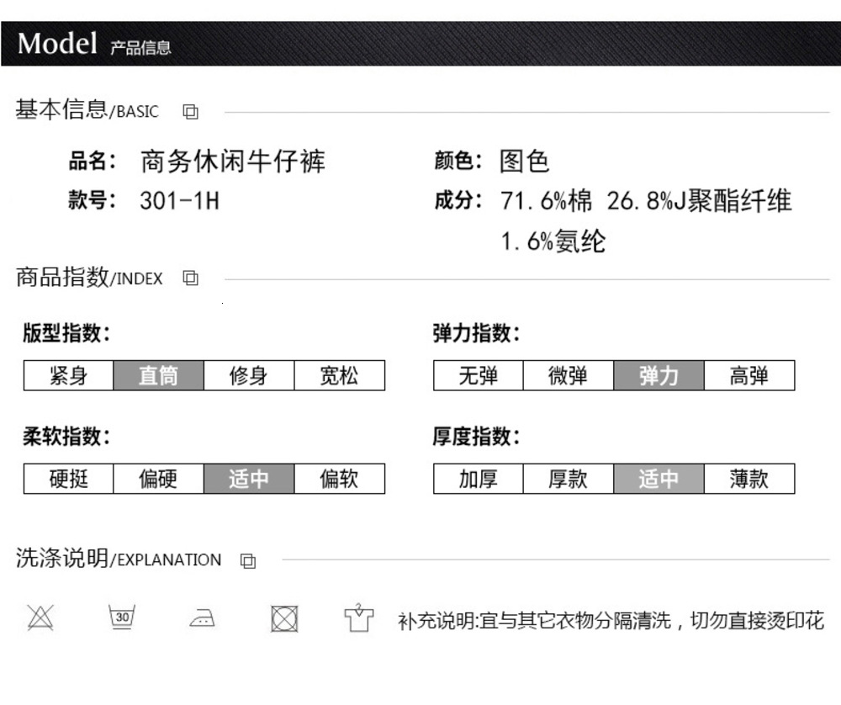This screenshot has height=705, width=841.
Task: Click square icon beside 商品指数/INDEX heading
Action: 190,278
